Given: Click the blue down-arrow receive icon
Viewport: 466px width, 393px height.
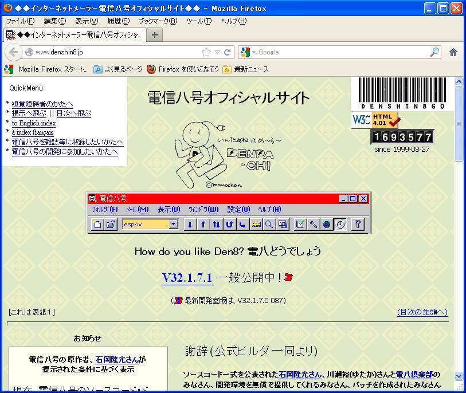Looking at the screenshot, I should (x=190, y=224).
